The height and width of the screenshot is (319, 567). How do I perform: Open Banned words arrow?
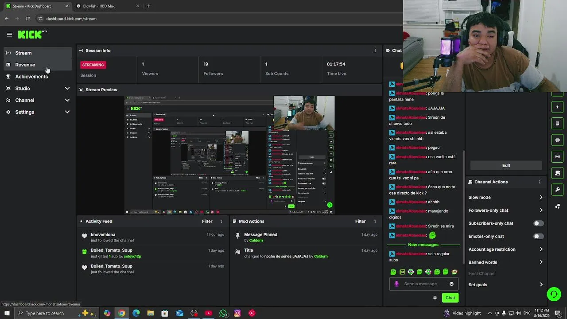(x=541, y=262)
